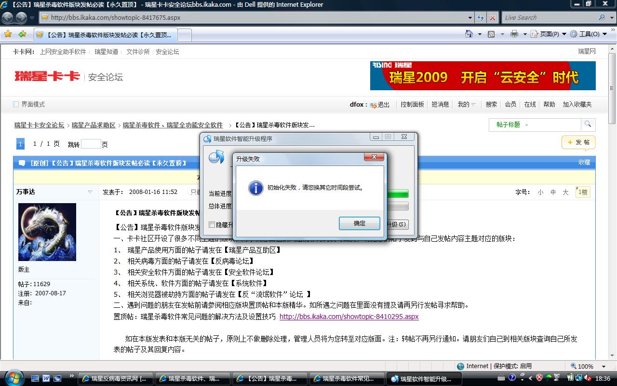
Task: Click the 瑞星产品求助区 breadcrumb link
Action: point(94,125)
